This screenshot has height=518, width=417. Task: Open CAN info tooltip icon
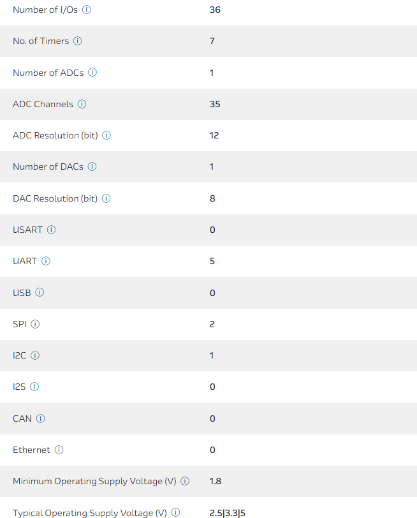coord(41,418)
